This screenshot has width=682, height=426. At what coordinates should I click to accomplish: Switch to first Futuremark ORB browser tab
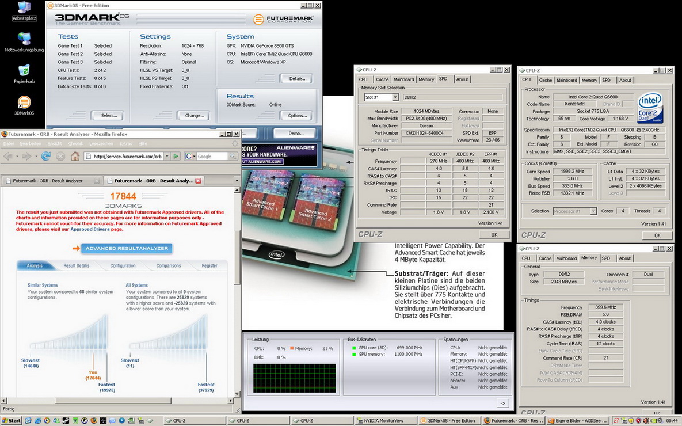pos(52,181)
